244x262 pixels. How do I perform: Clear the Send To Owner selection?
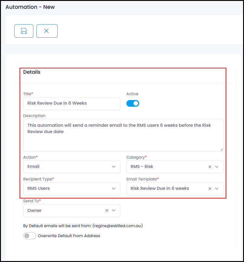pyautogui.click(x=107, y=210)
